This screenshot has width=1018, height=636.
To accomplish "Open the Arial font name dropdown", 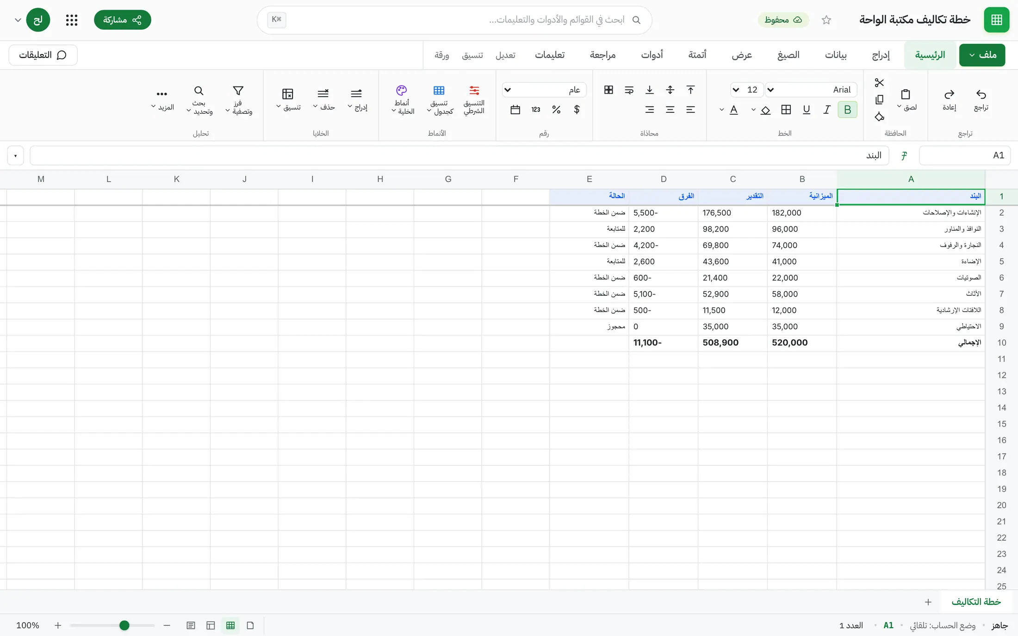I will (x=811, y=90).
